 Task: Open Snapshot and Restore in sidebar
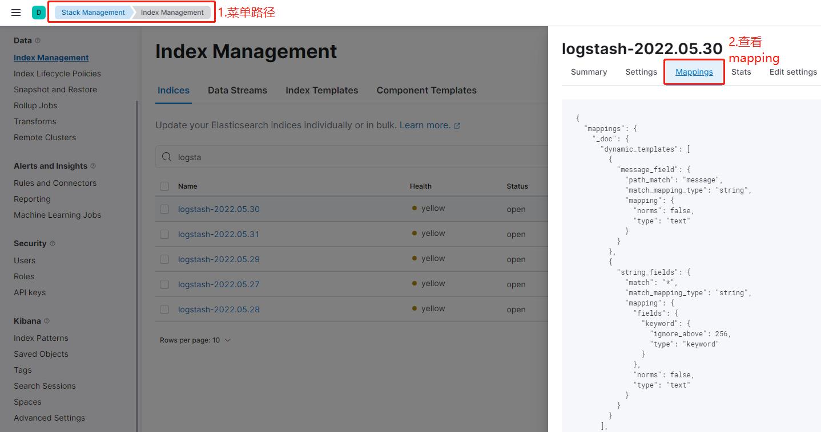[x=55, y=89]
